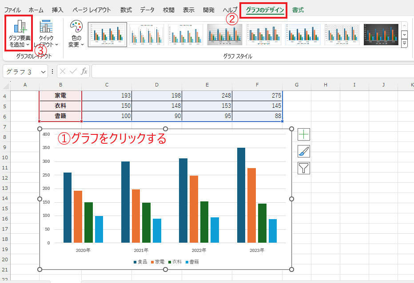Open the Quick Layout (クイックレイアウト) dropdown
Viewport: 414px width, 283px height.
click(46, 33)
